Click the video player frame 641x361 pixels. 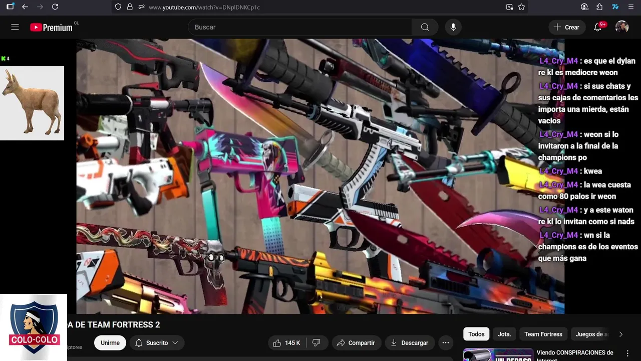tap(320, 176)
